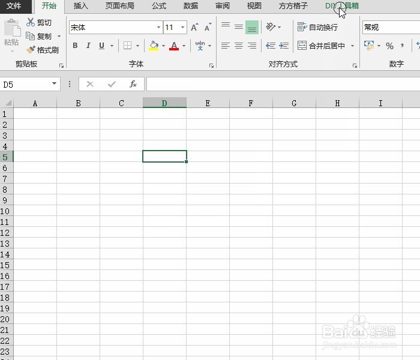The height and width of the screenshot is (360, 420).
Task: Click the Paste clipboard icon
Action: tap(12, 28)
